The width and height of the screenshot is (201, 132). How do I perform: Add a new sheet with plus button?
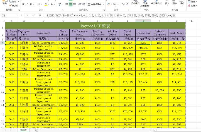37,130
